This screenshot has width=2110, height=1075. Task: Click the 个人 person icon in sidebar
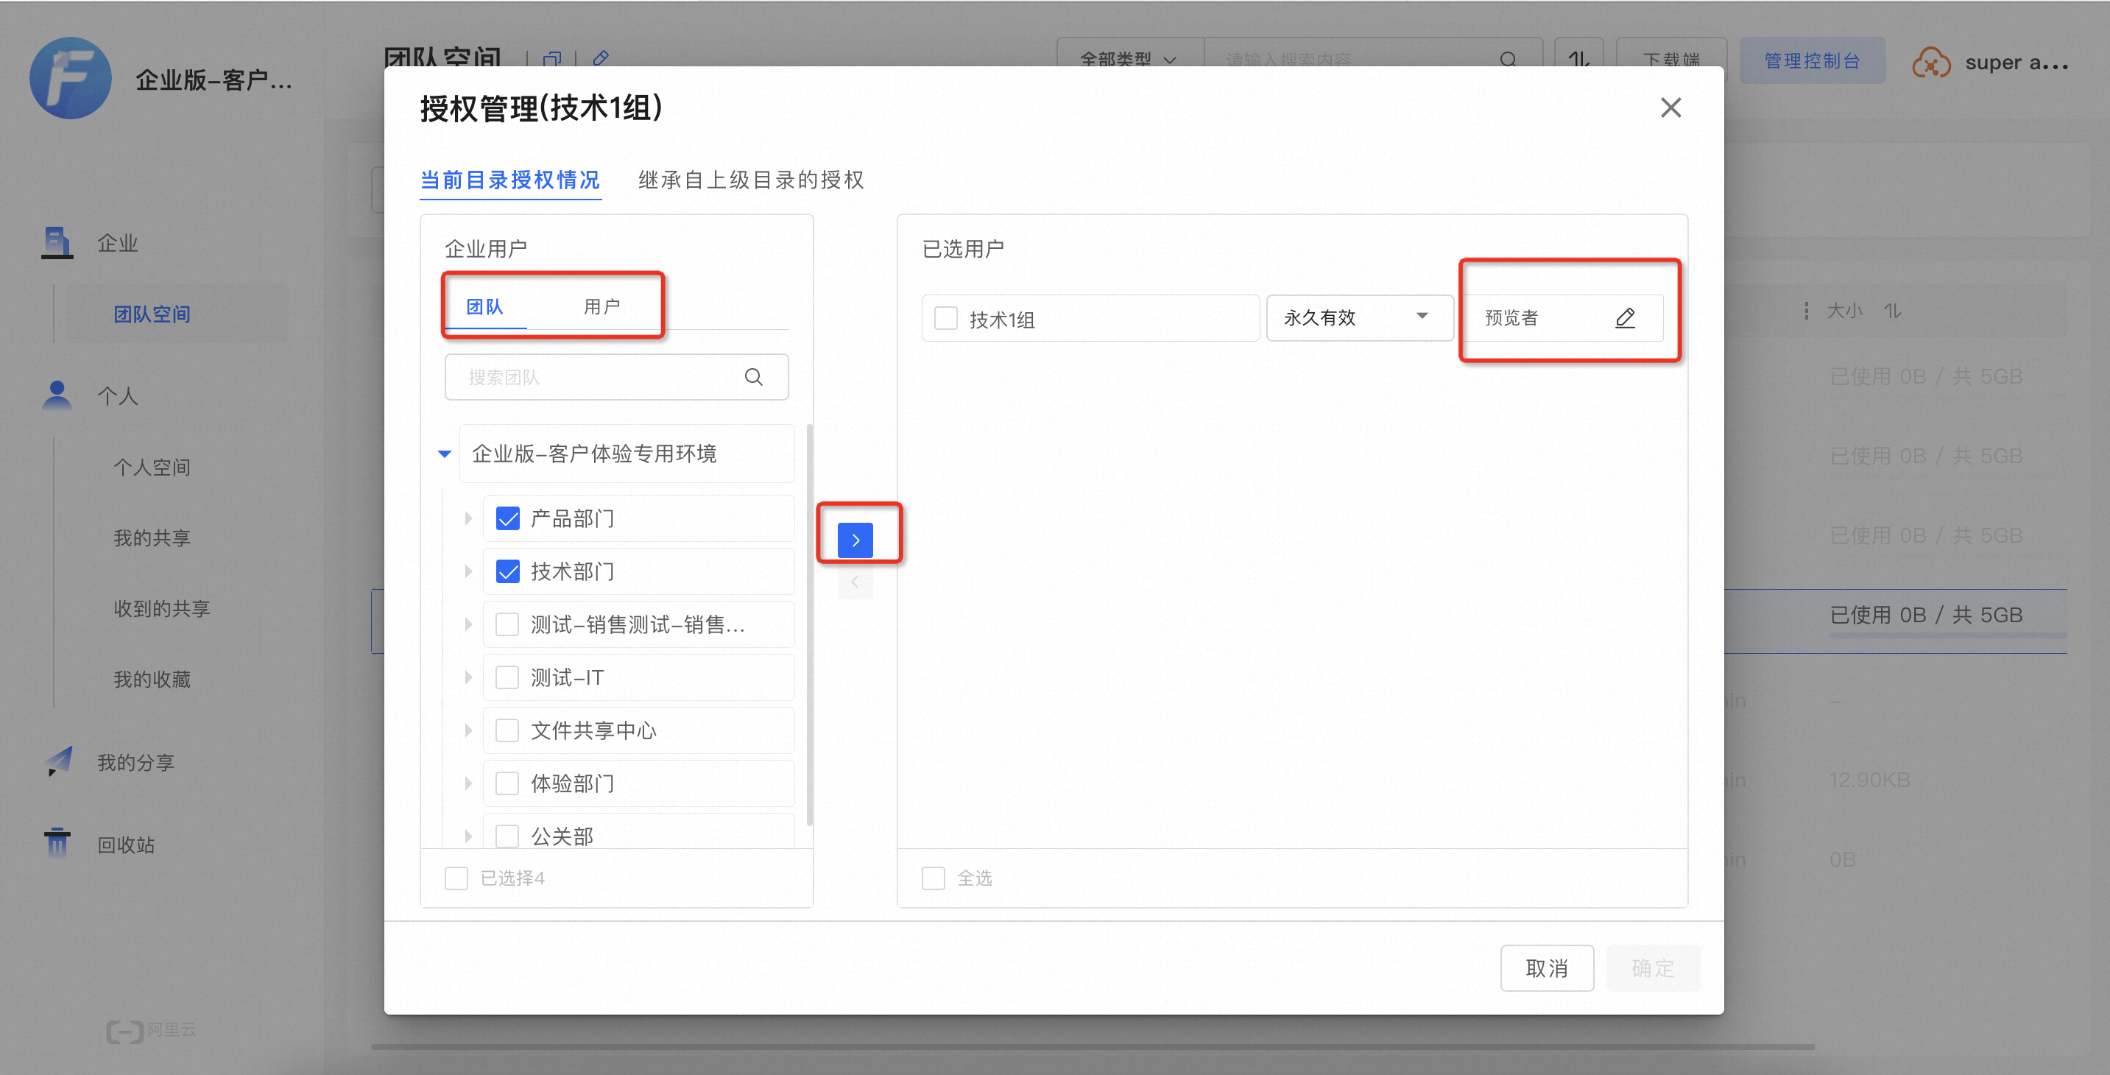57,395
